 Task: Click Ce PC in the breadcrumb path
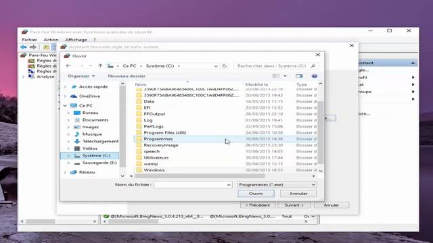129,66
